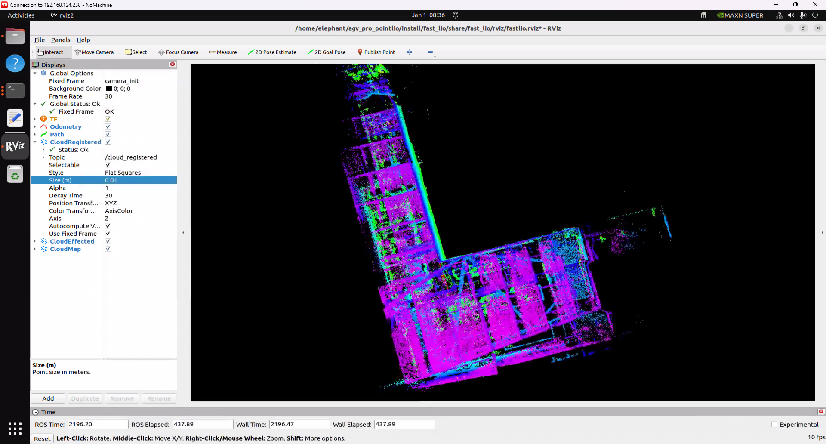Open the Terminal from the dock
The image size is (826, 444).
tap(15, 90)
